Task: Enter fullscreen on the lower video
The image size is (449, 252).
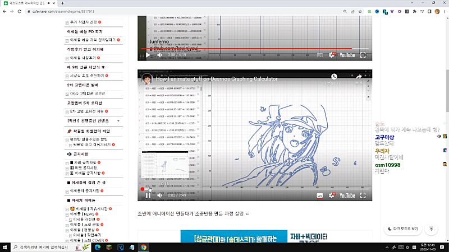Action: (x=363, y=195)
